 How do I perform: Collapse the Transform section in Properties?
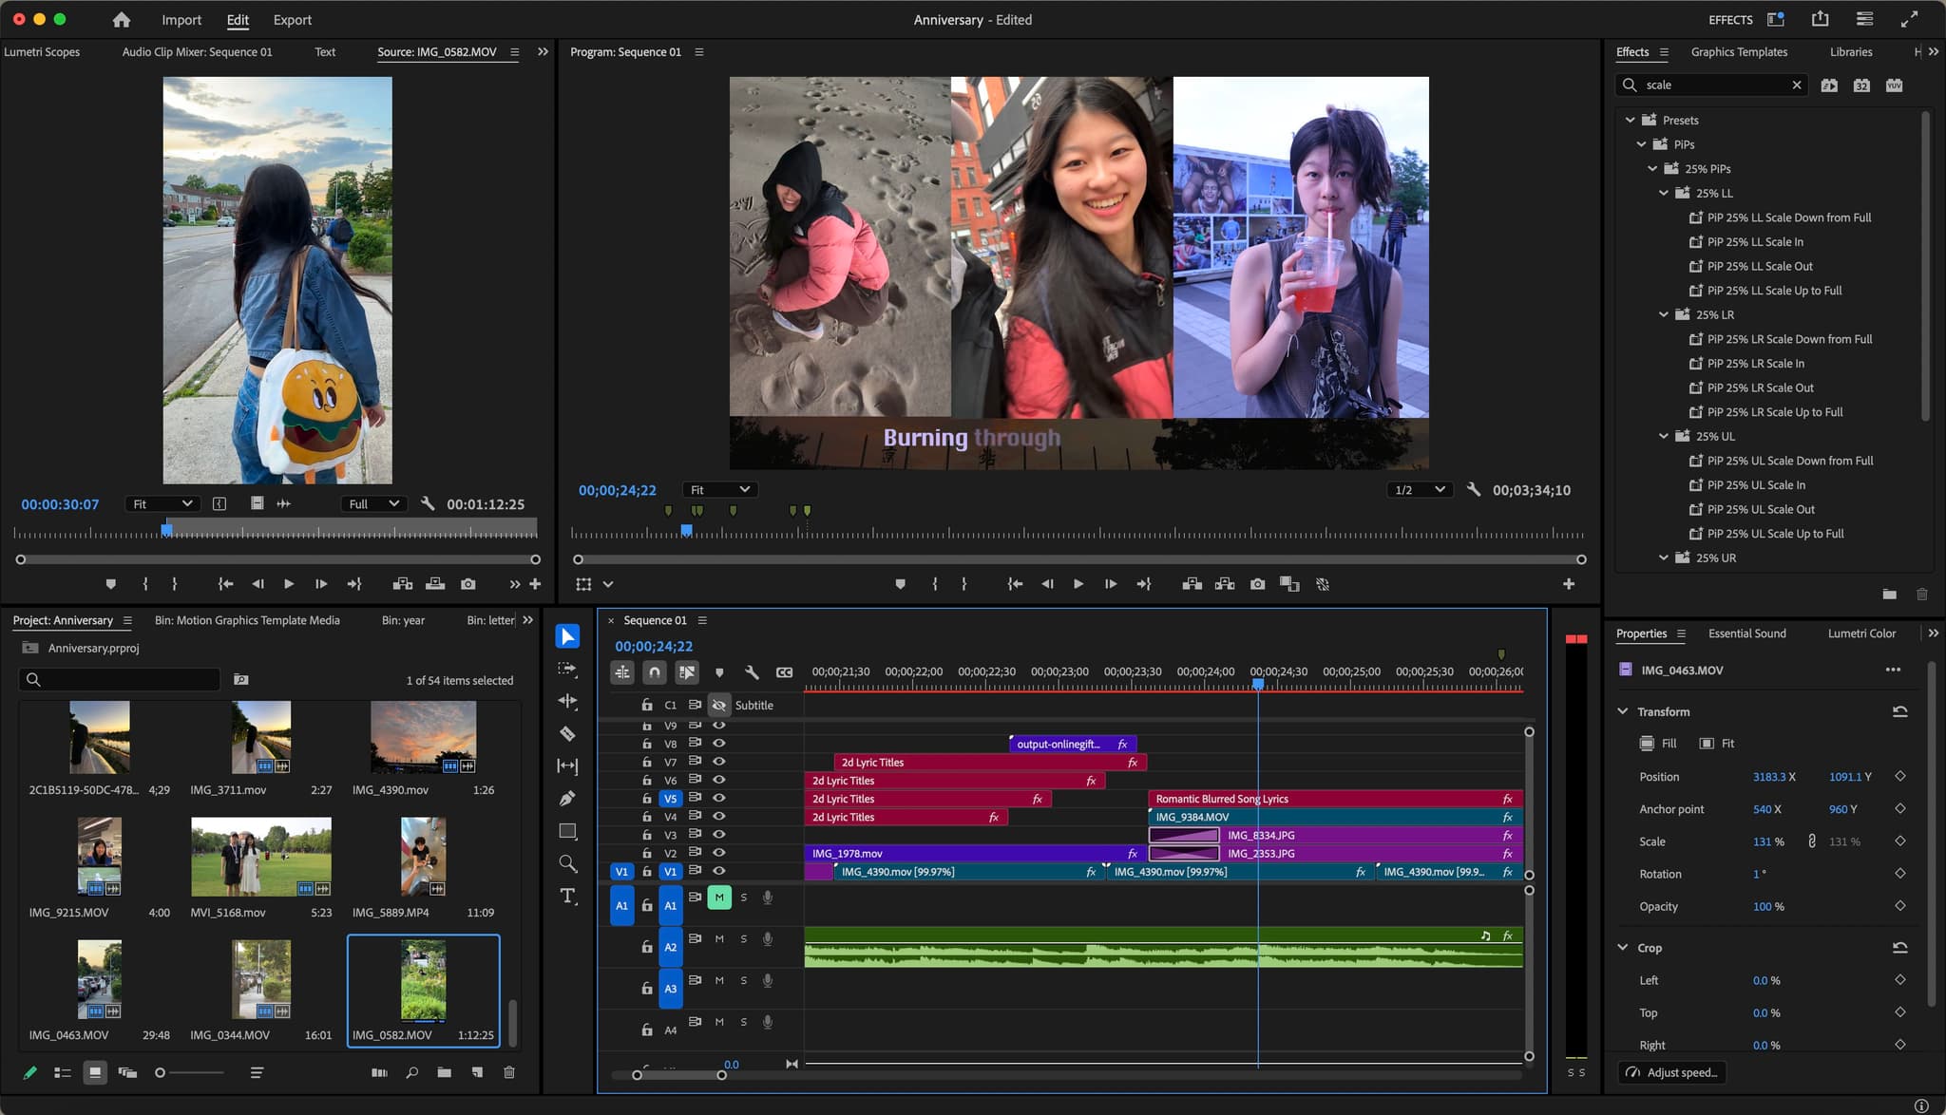(x=1623, y=711)
